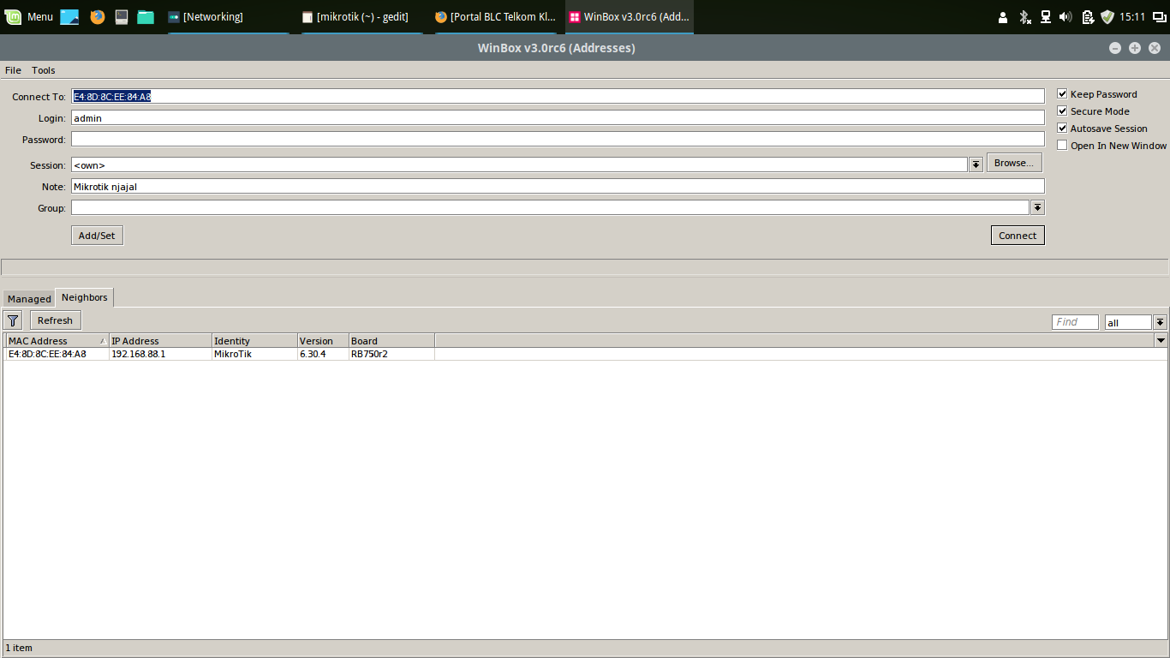Click the Group input field
This screenshot has width=1170, height=658.
tap(550, 207)
